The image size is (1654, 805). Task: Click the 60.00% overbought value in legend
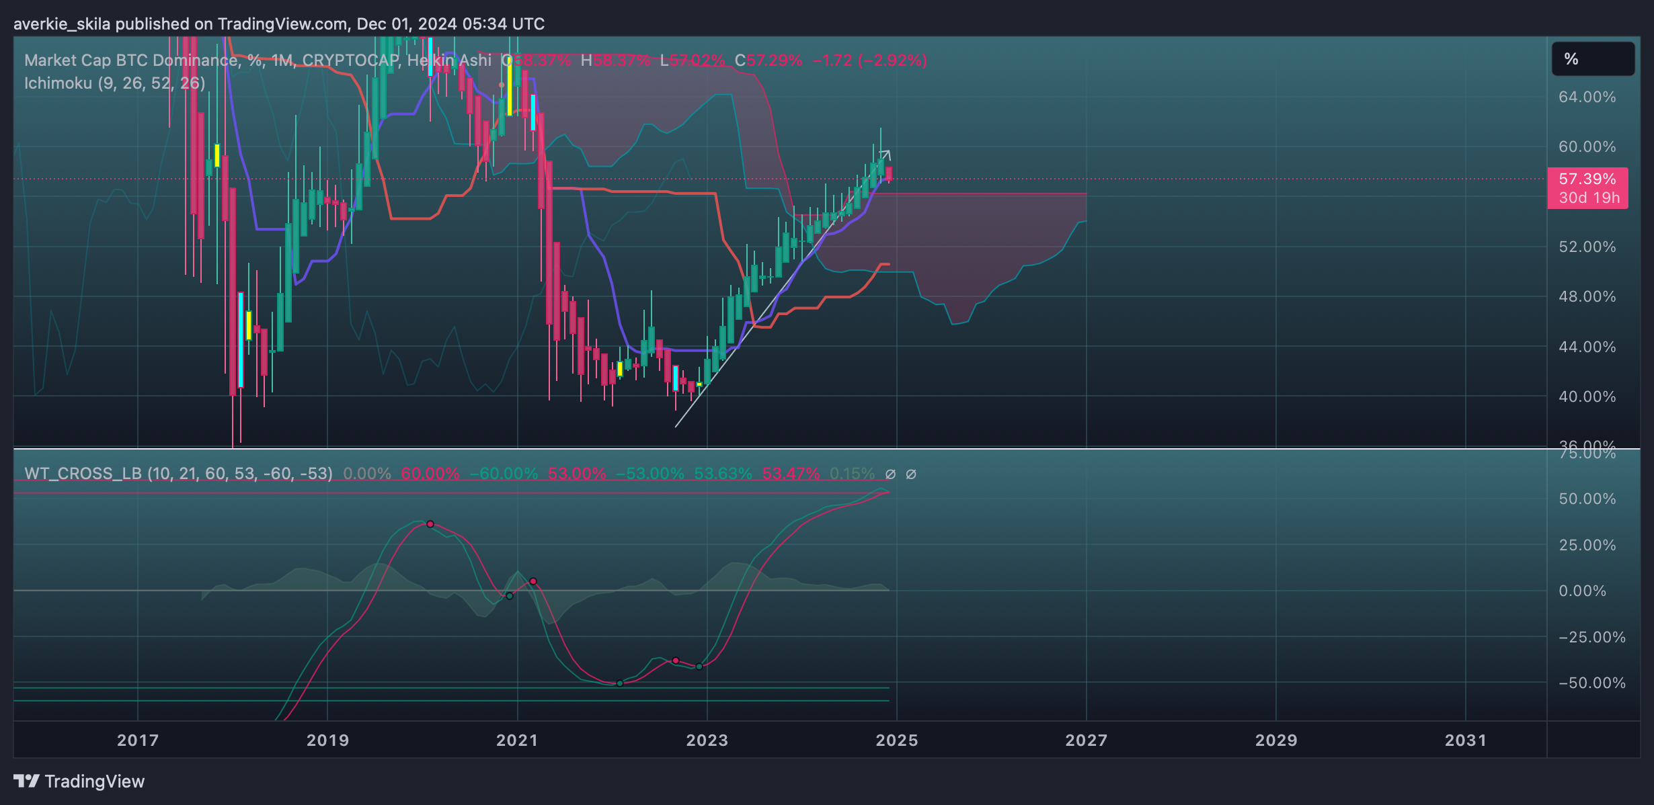click(x=430, y=474)
